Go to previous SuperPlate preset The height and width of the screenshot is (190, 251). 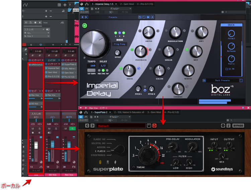pos(87,126)
